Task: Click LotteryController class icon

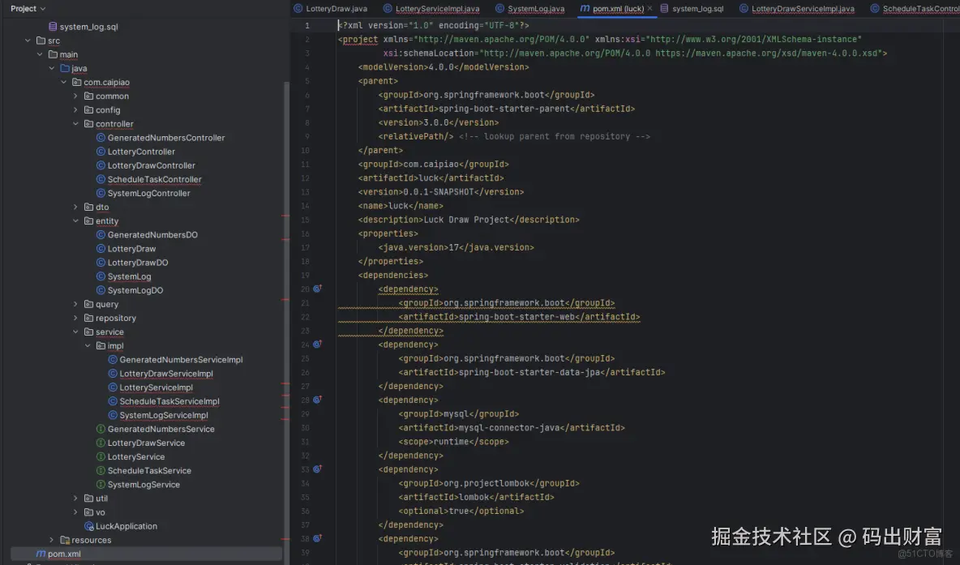Action: pos(101,152)
